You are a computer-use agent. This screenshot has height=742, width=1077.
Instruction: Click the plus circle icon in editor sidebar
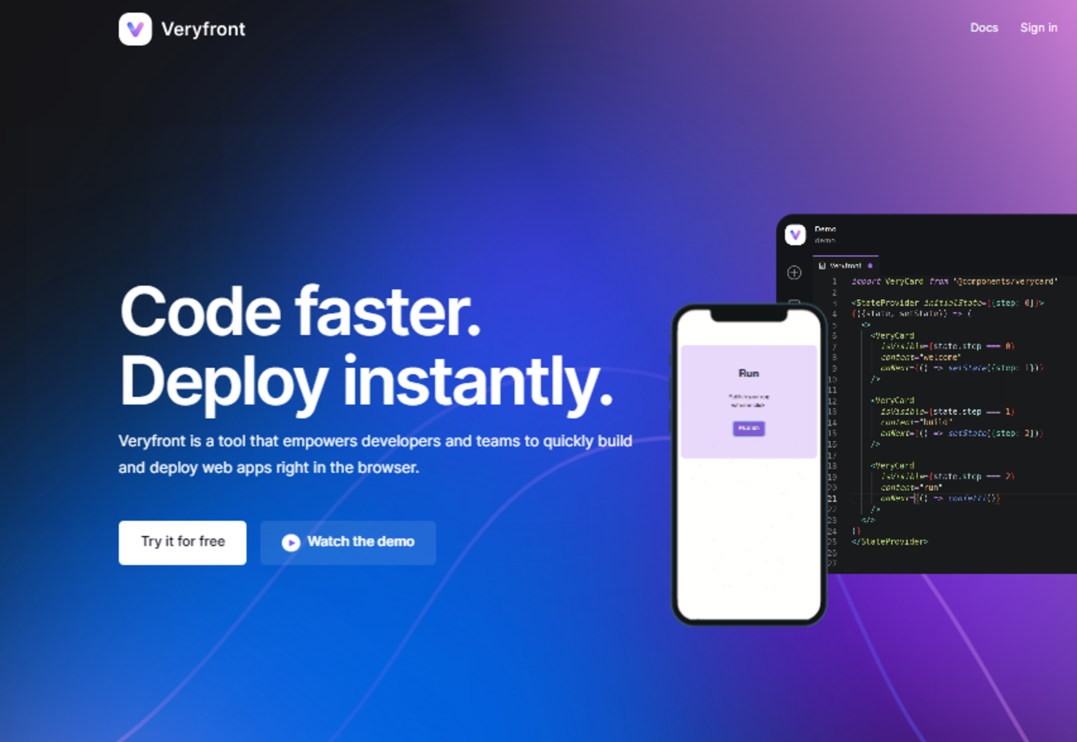[x=794, y=273]
